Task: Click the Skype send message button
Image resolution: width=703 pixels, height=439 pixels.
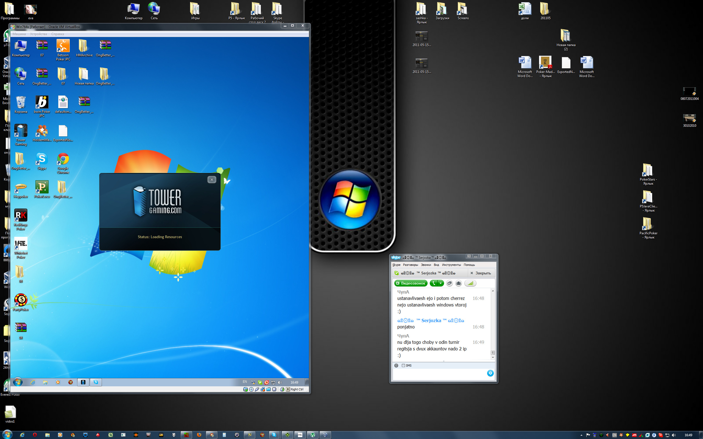Action: pyautogui.click(x=490, y=373)
